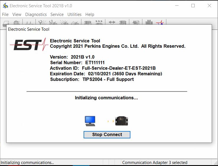Click the black communication adapter icon

coord(121,121)
